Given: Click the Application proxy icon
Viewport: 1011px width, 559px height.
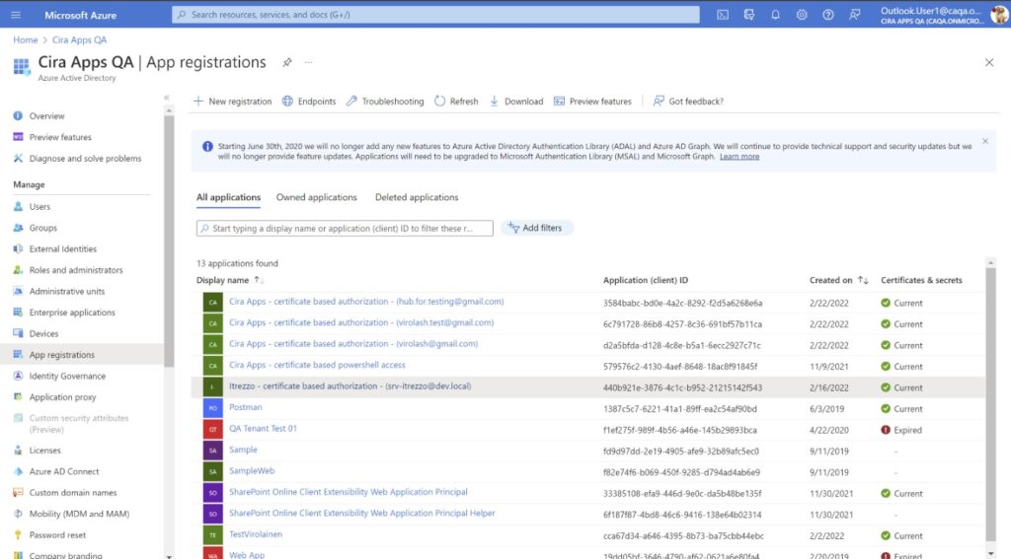Looking at the screenshot, I should 18,397.
